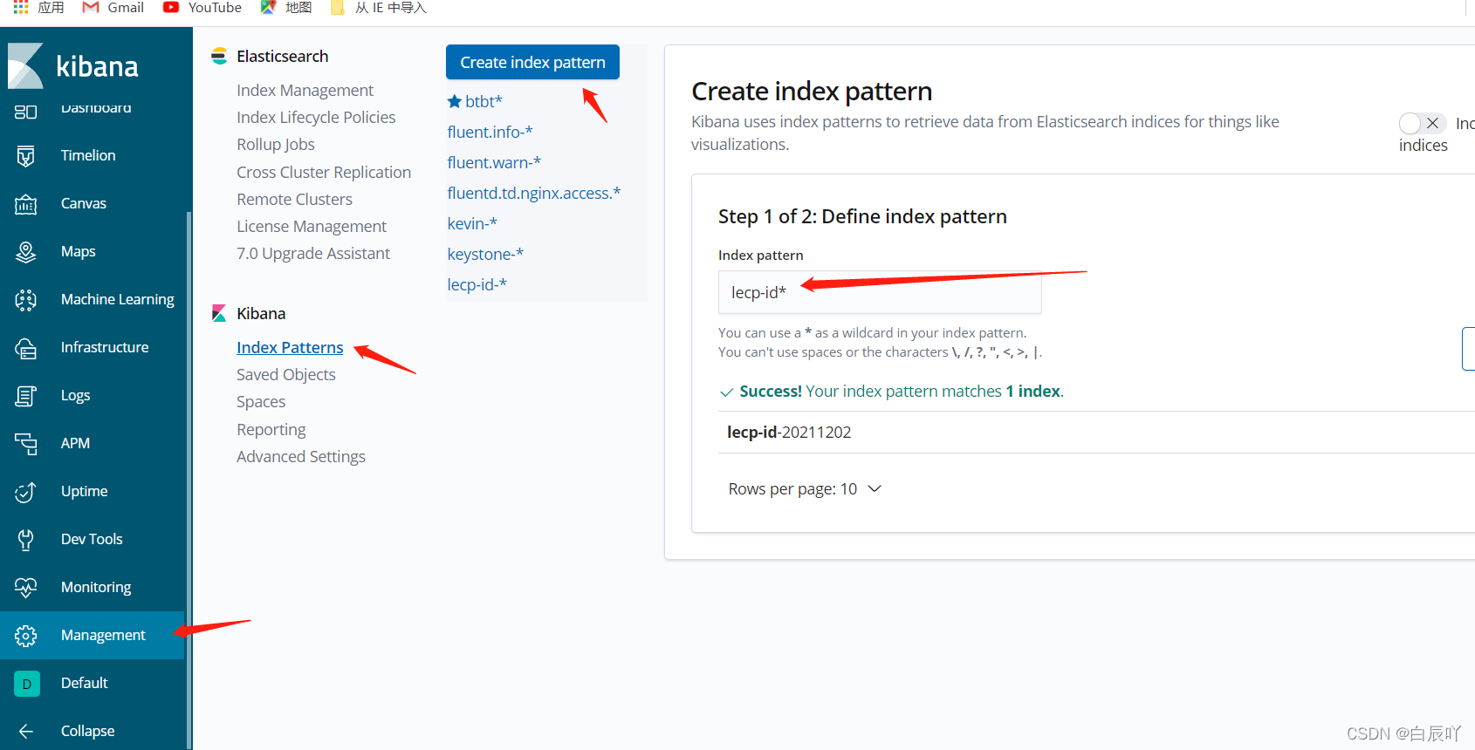Viewport: 1475px width, 750px height.
Task: Select the keystone-* index pattern
Action: click(x=485, y=254)
